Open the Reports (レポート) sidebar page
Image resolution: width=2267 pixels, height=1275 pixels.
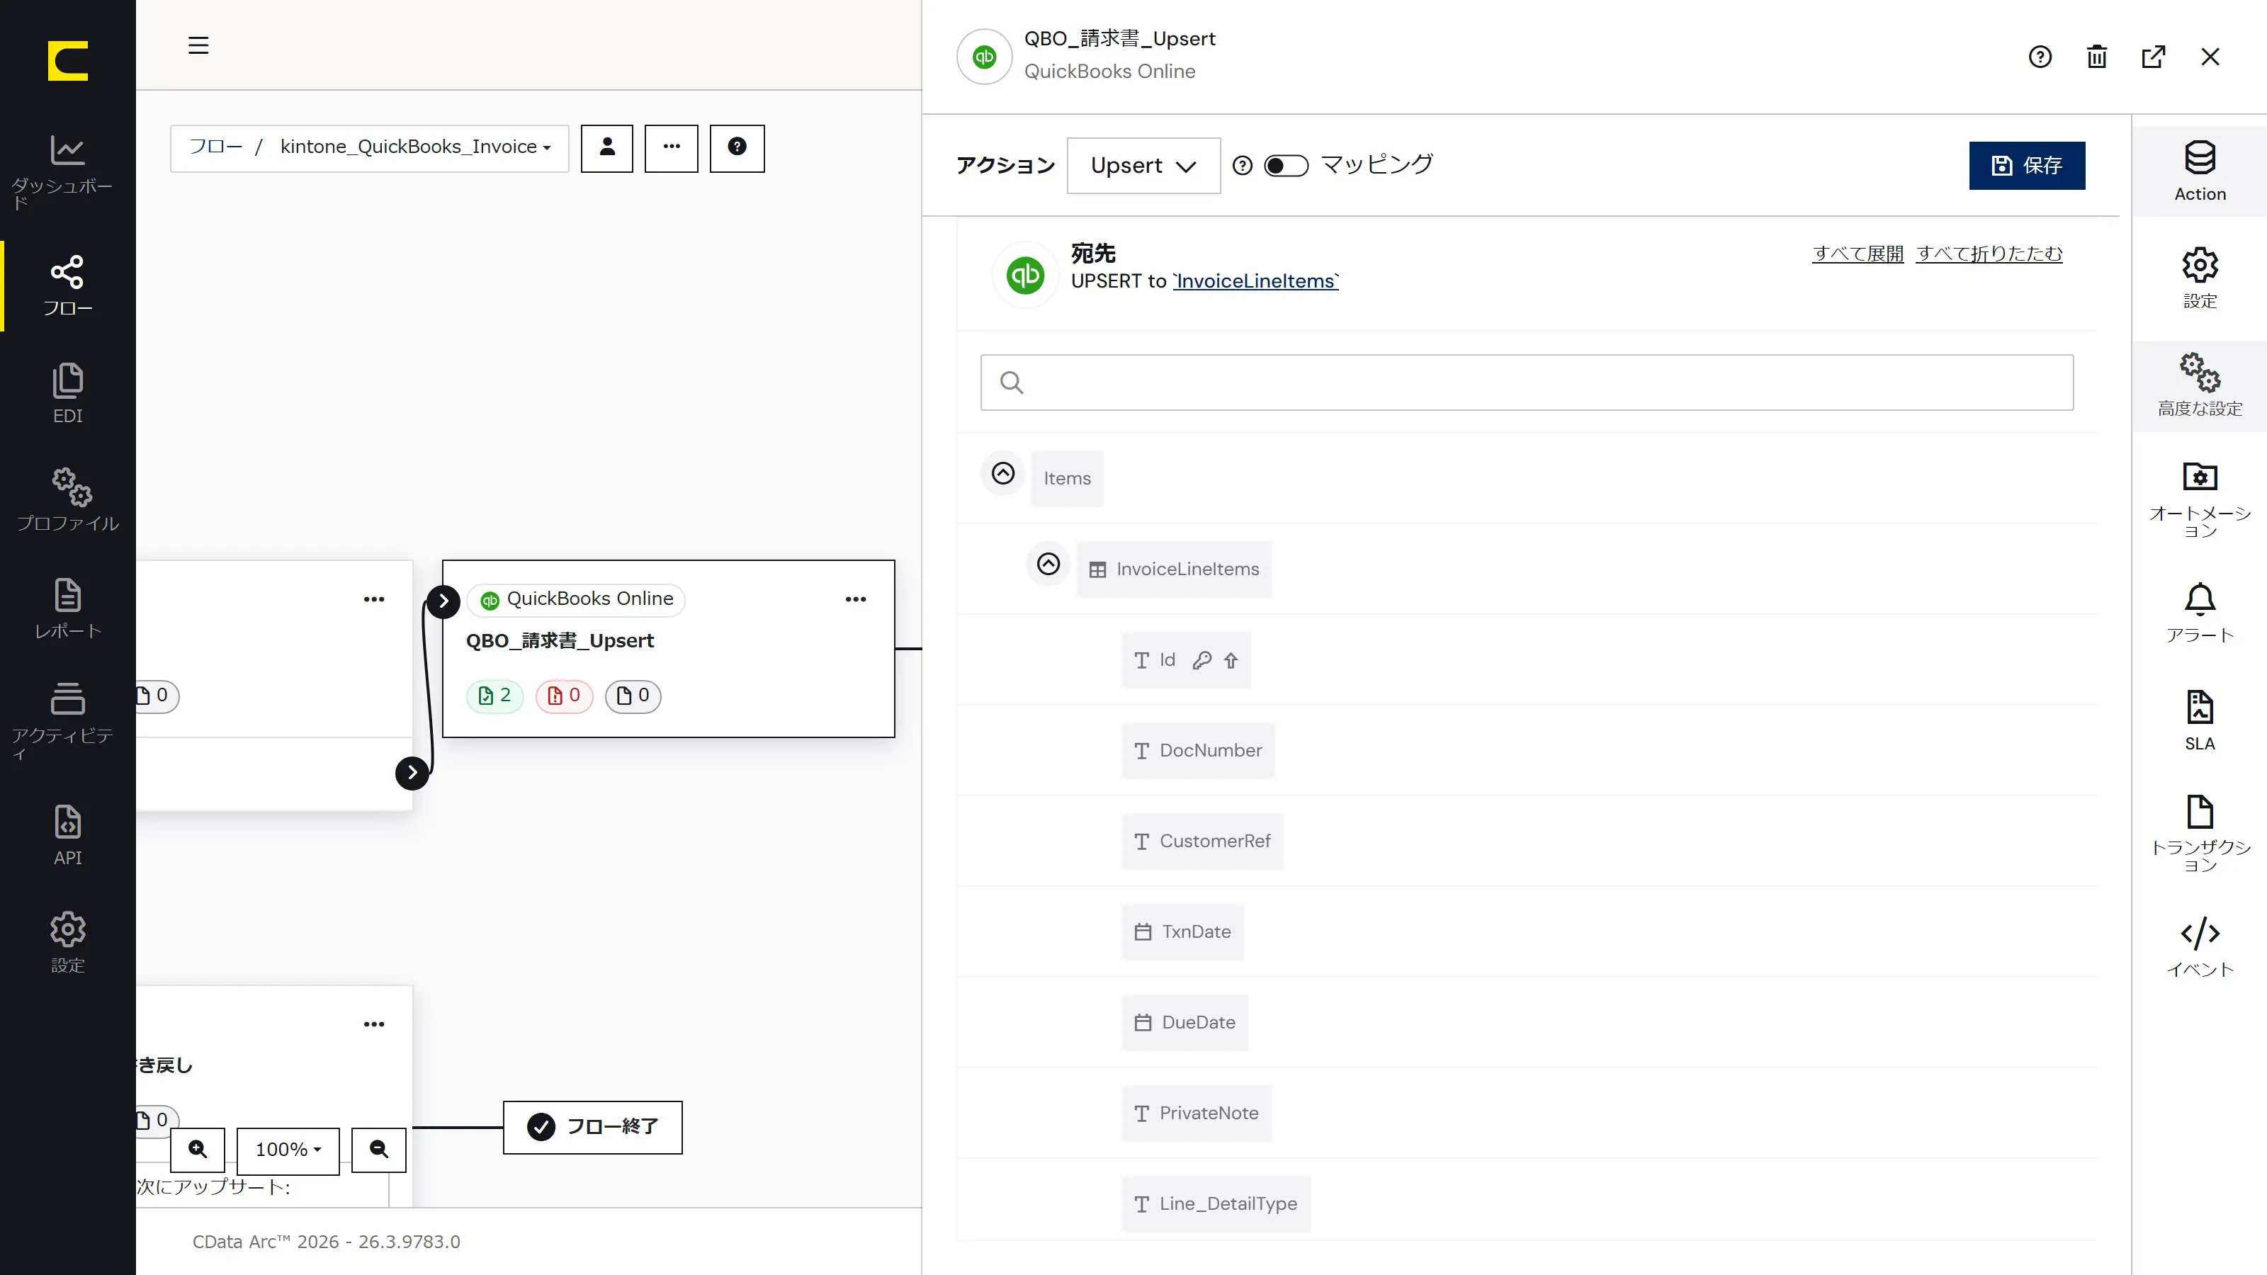pyautogui.click(x=68, y=608)
